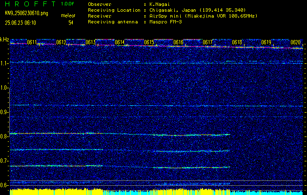307x195 pixels.
Task: Click the 0615 time marker
Action: coord(149,42)
